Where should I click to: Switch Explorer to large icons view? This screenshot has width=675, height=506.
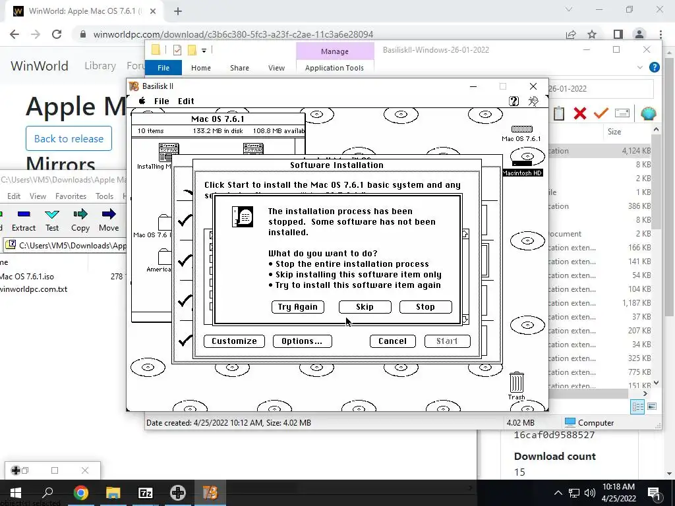652,407
